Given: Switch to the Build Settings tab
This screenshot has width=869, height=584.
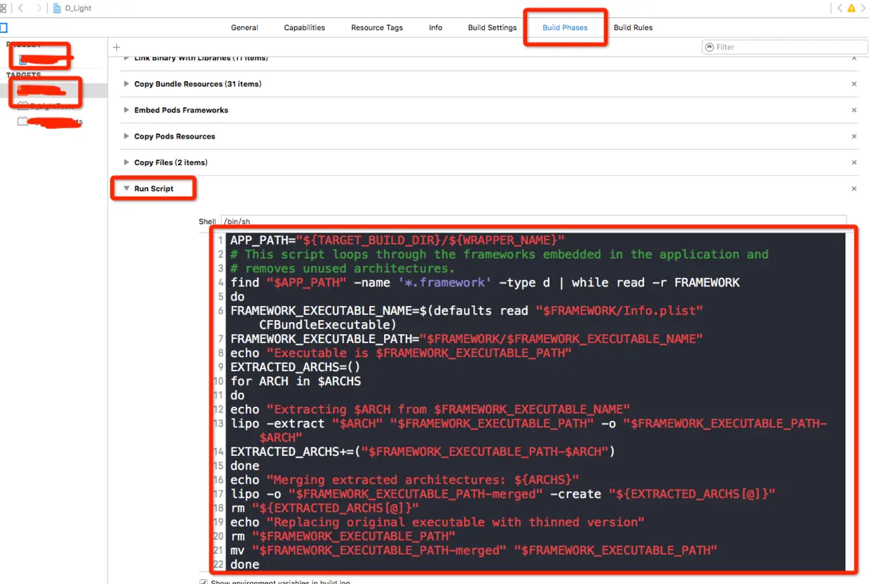Looking at the screenshot, I should click(x=492, y=28).
